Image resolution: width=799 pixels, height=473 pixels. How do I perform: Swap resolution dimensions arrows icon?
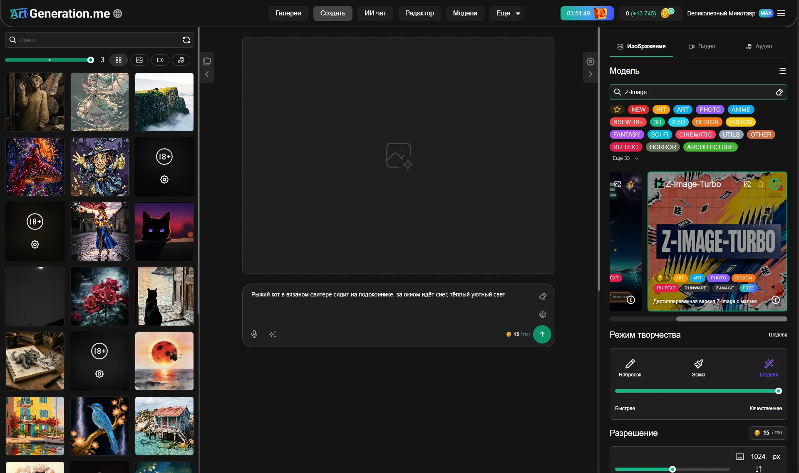pyautogui.click(x=759, y=469)
